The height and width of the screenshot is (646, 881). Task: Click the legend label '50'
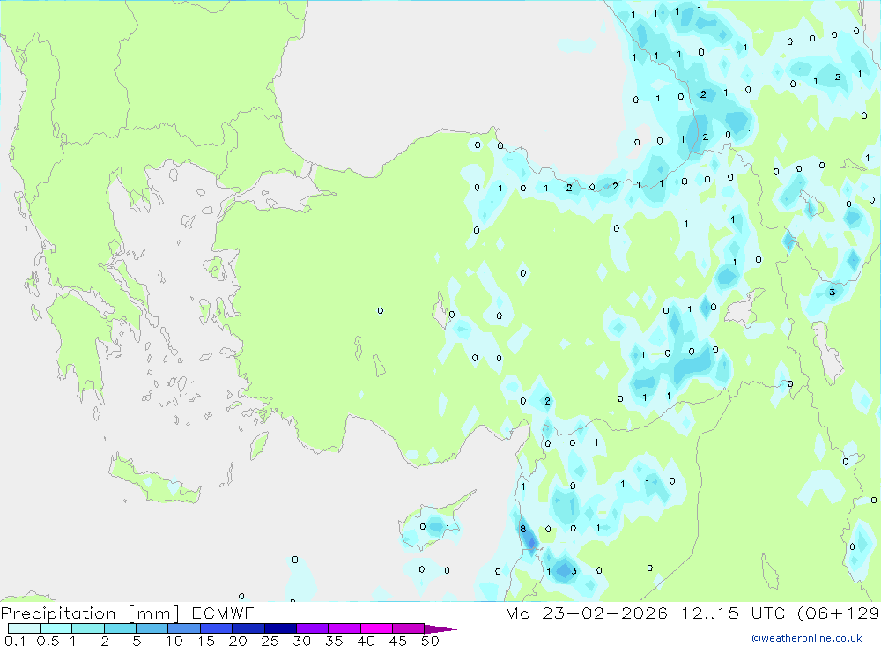click(431, 641)
